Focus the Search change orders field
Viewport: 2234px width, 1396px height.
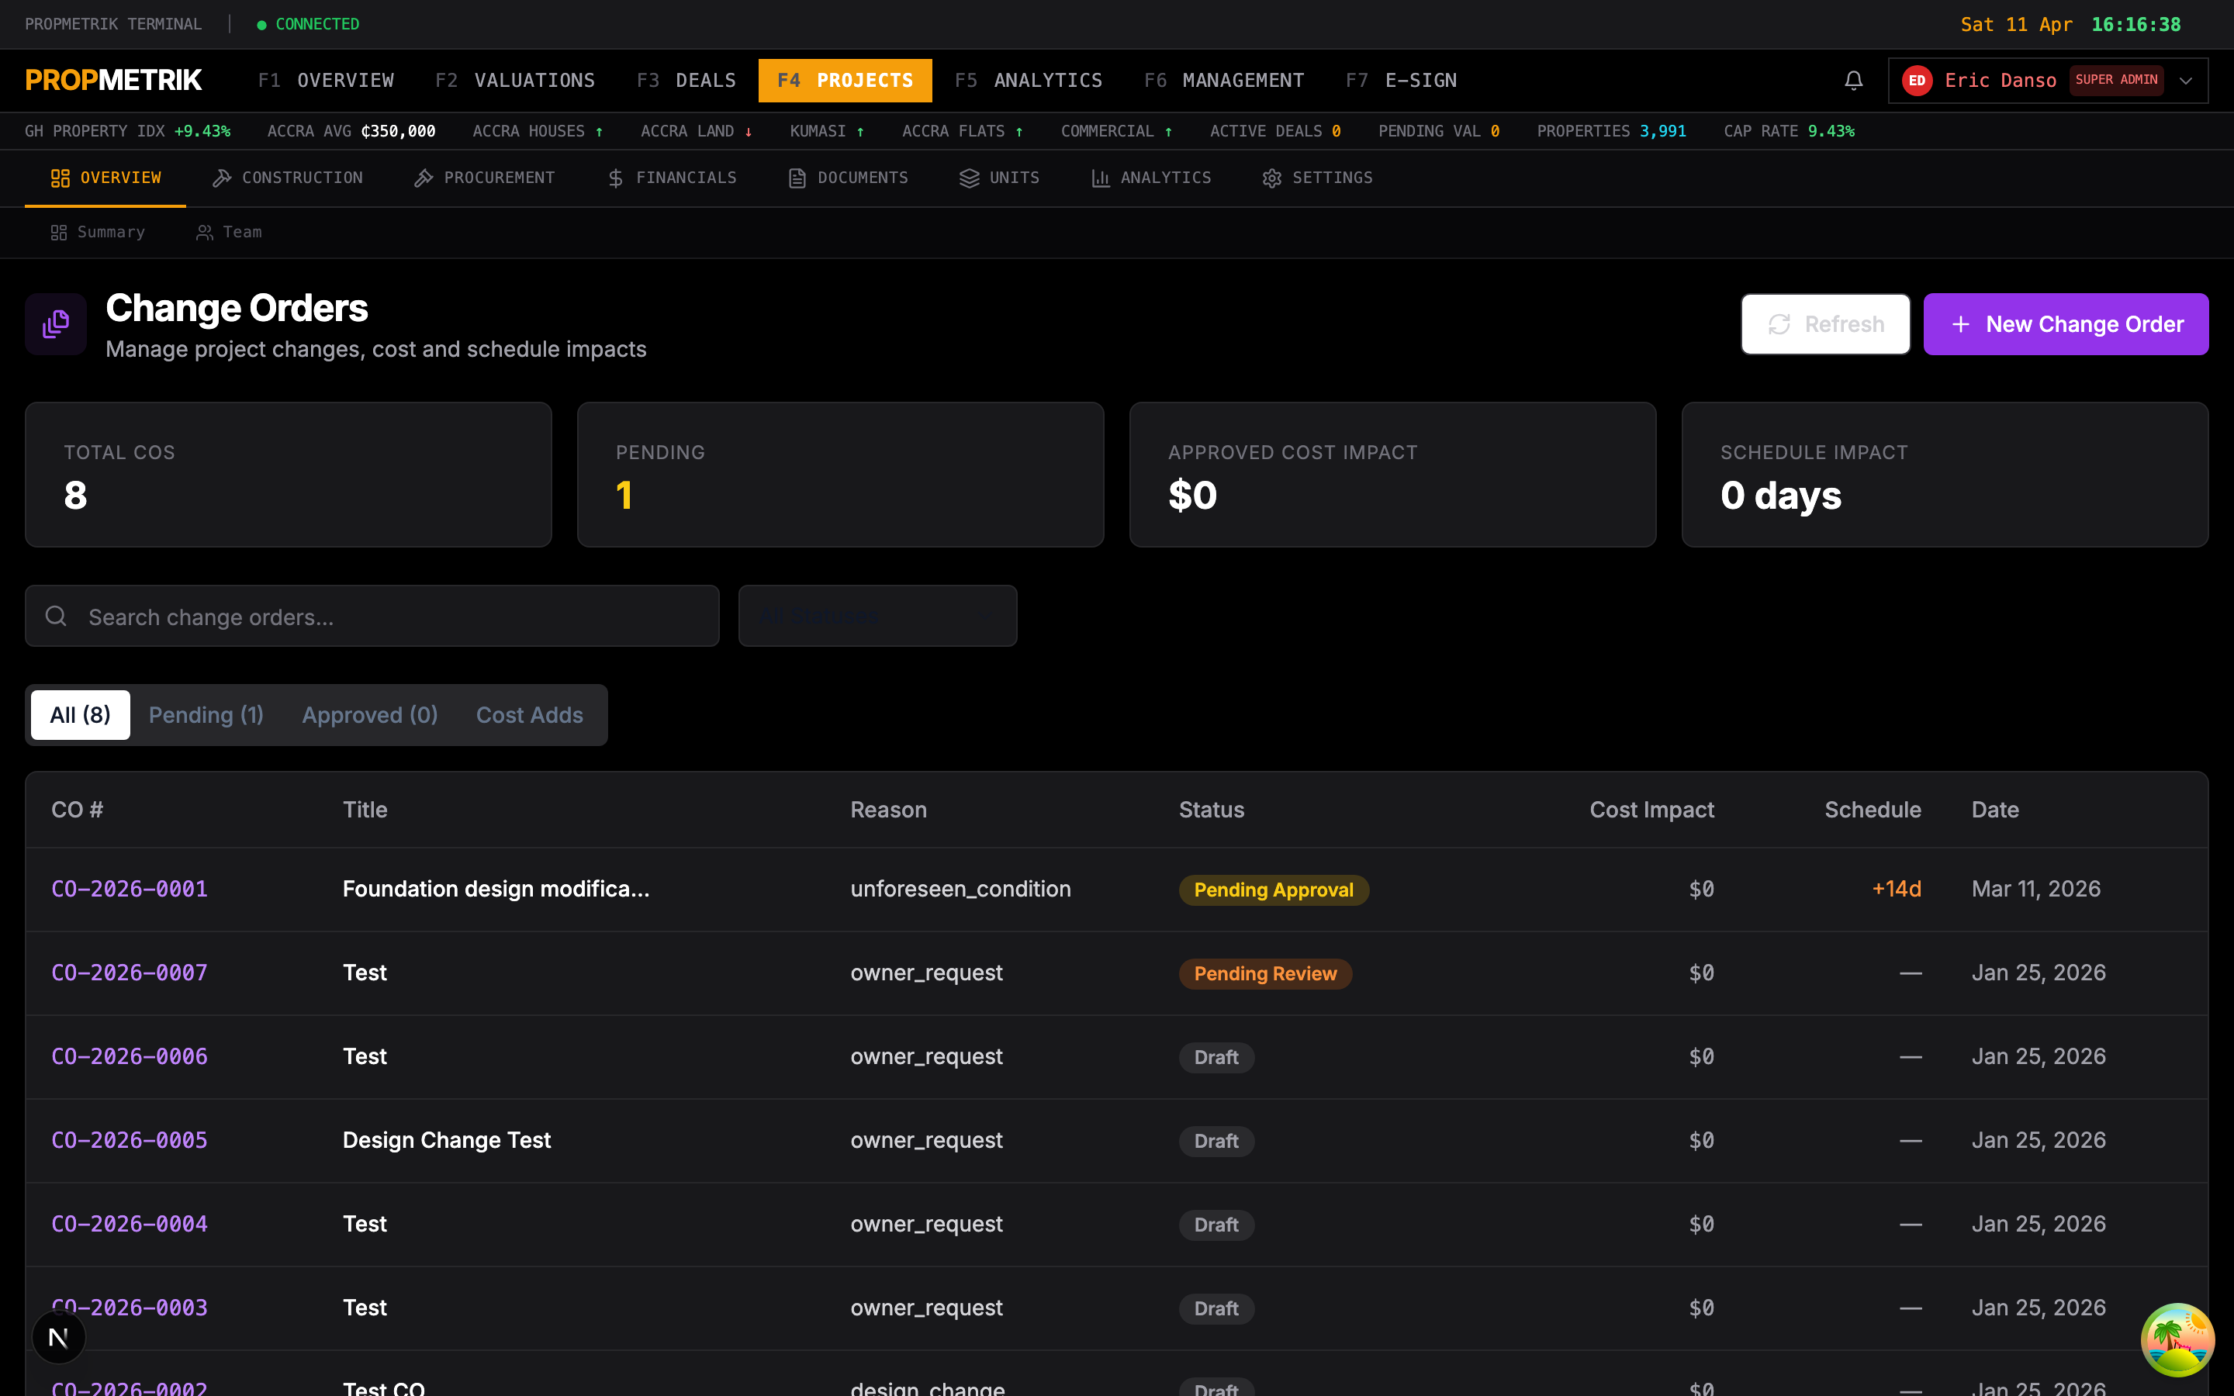point(372,616)
